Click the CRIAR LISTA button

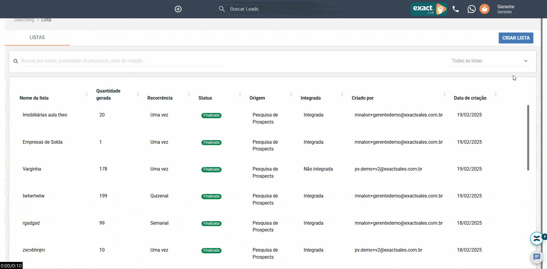516,38
